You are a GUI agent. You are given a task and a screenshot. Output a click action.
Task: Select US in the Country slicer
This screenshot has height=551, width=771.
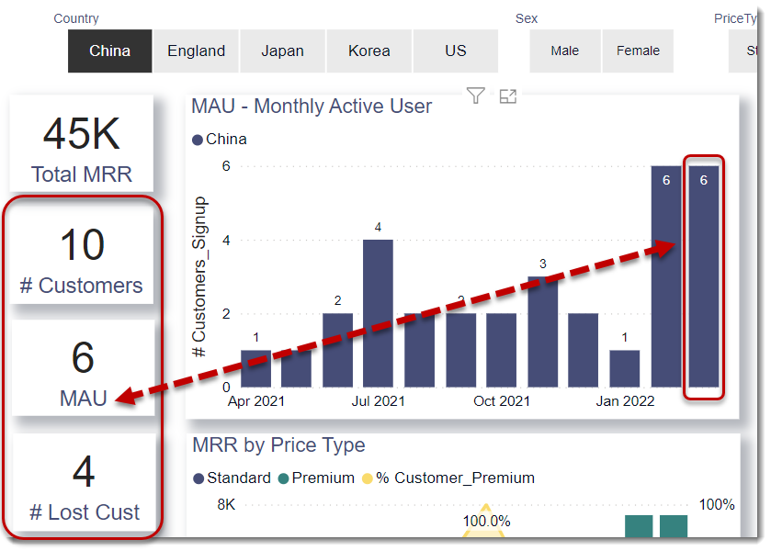pyautogui.click(x=455, y=51)
